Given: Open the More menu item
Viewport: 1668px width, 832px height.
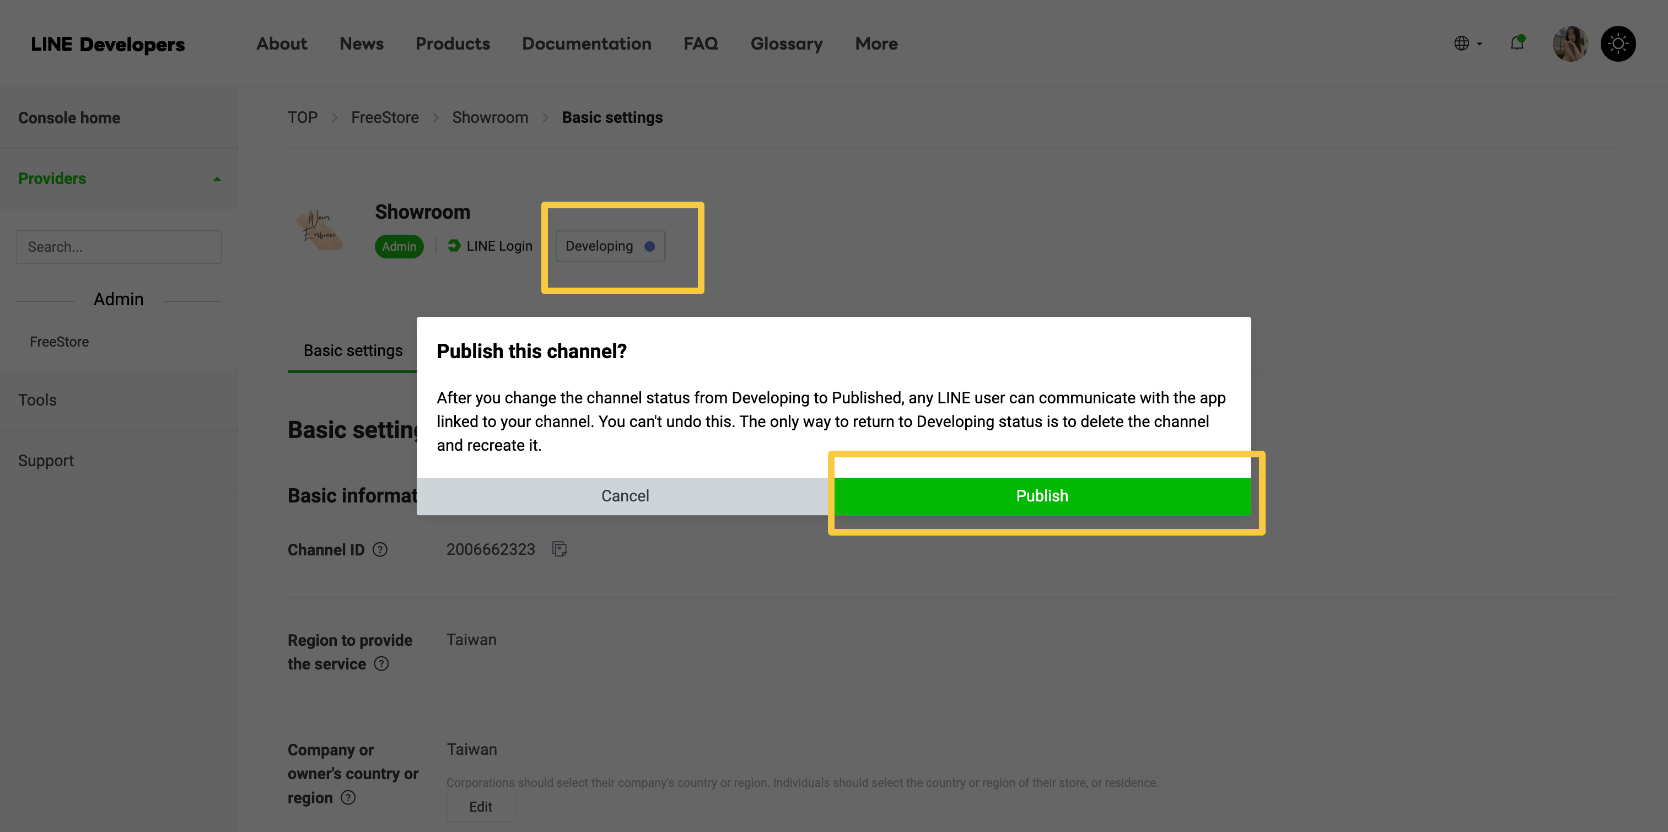Looking at the screenshot, I should 876,44.
